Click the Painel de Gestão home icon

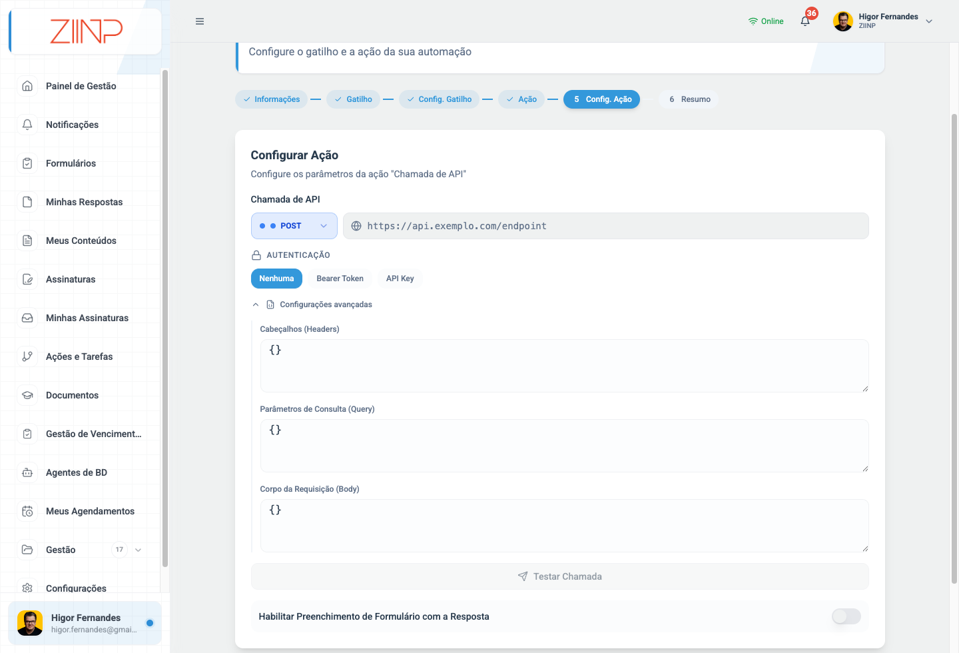pos(27,86)
